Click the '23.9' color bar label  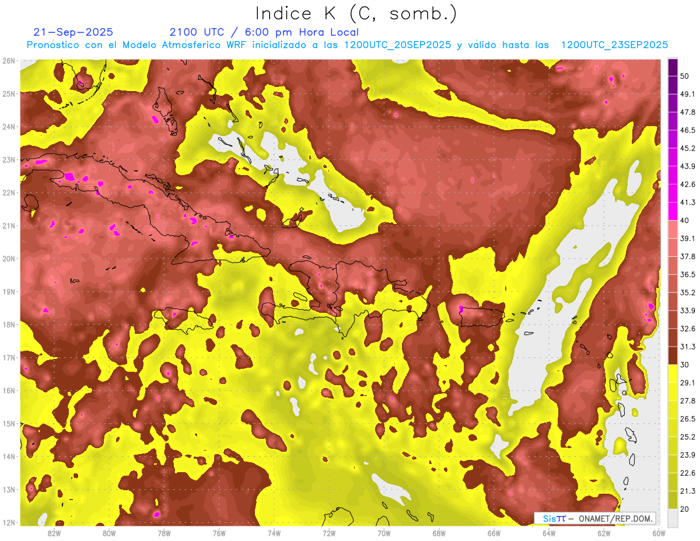687,455
